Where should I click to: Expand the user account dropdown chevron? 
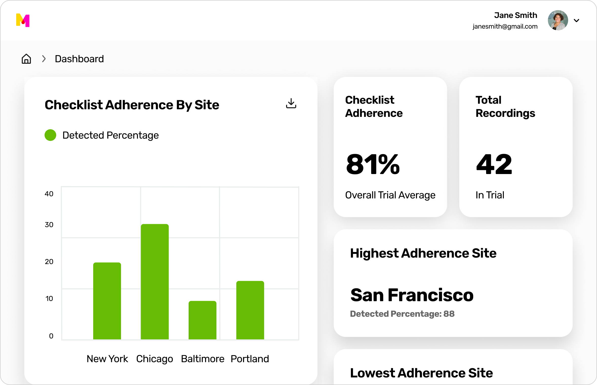(576, 20)
